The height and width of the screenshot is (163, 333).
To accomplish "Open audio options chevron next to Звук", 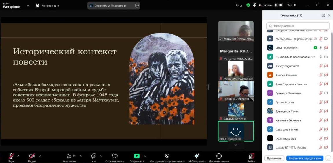I will click(x=18, y=156).
